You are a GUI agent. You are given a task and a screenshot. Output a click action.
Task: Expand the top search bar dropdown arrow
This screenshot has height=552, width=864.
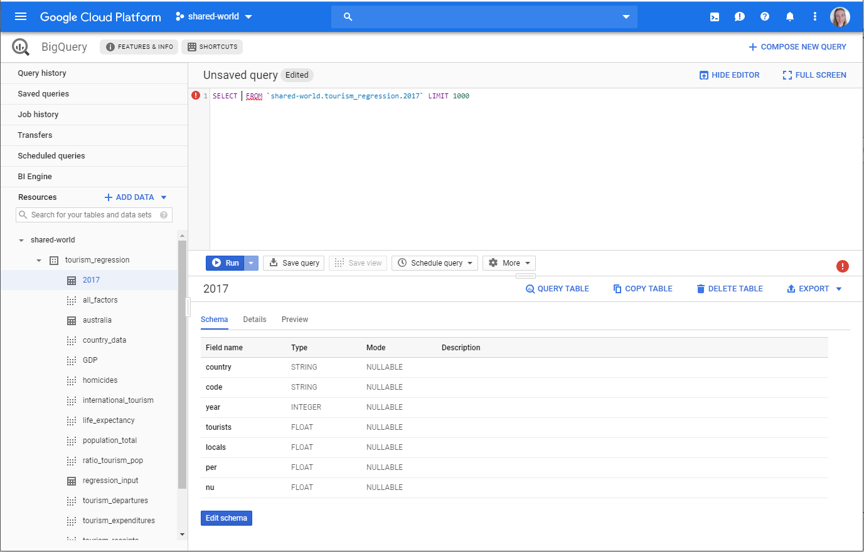(x=626, y=17)
